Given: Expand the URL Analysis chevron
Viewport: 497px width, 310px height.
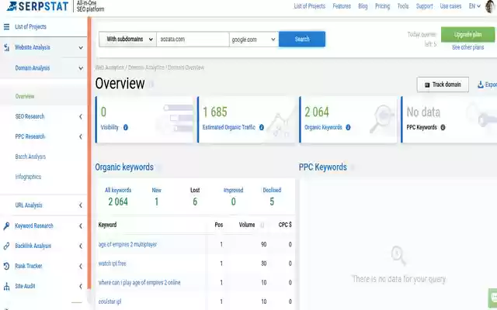Looking at the screenshot, I should 81,205.
